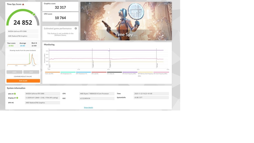Click the score distribution histogram
Screen dimensions: 254x143
point(23,59)
